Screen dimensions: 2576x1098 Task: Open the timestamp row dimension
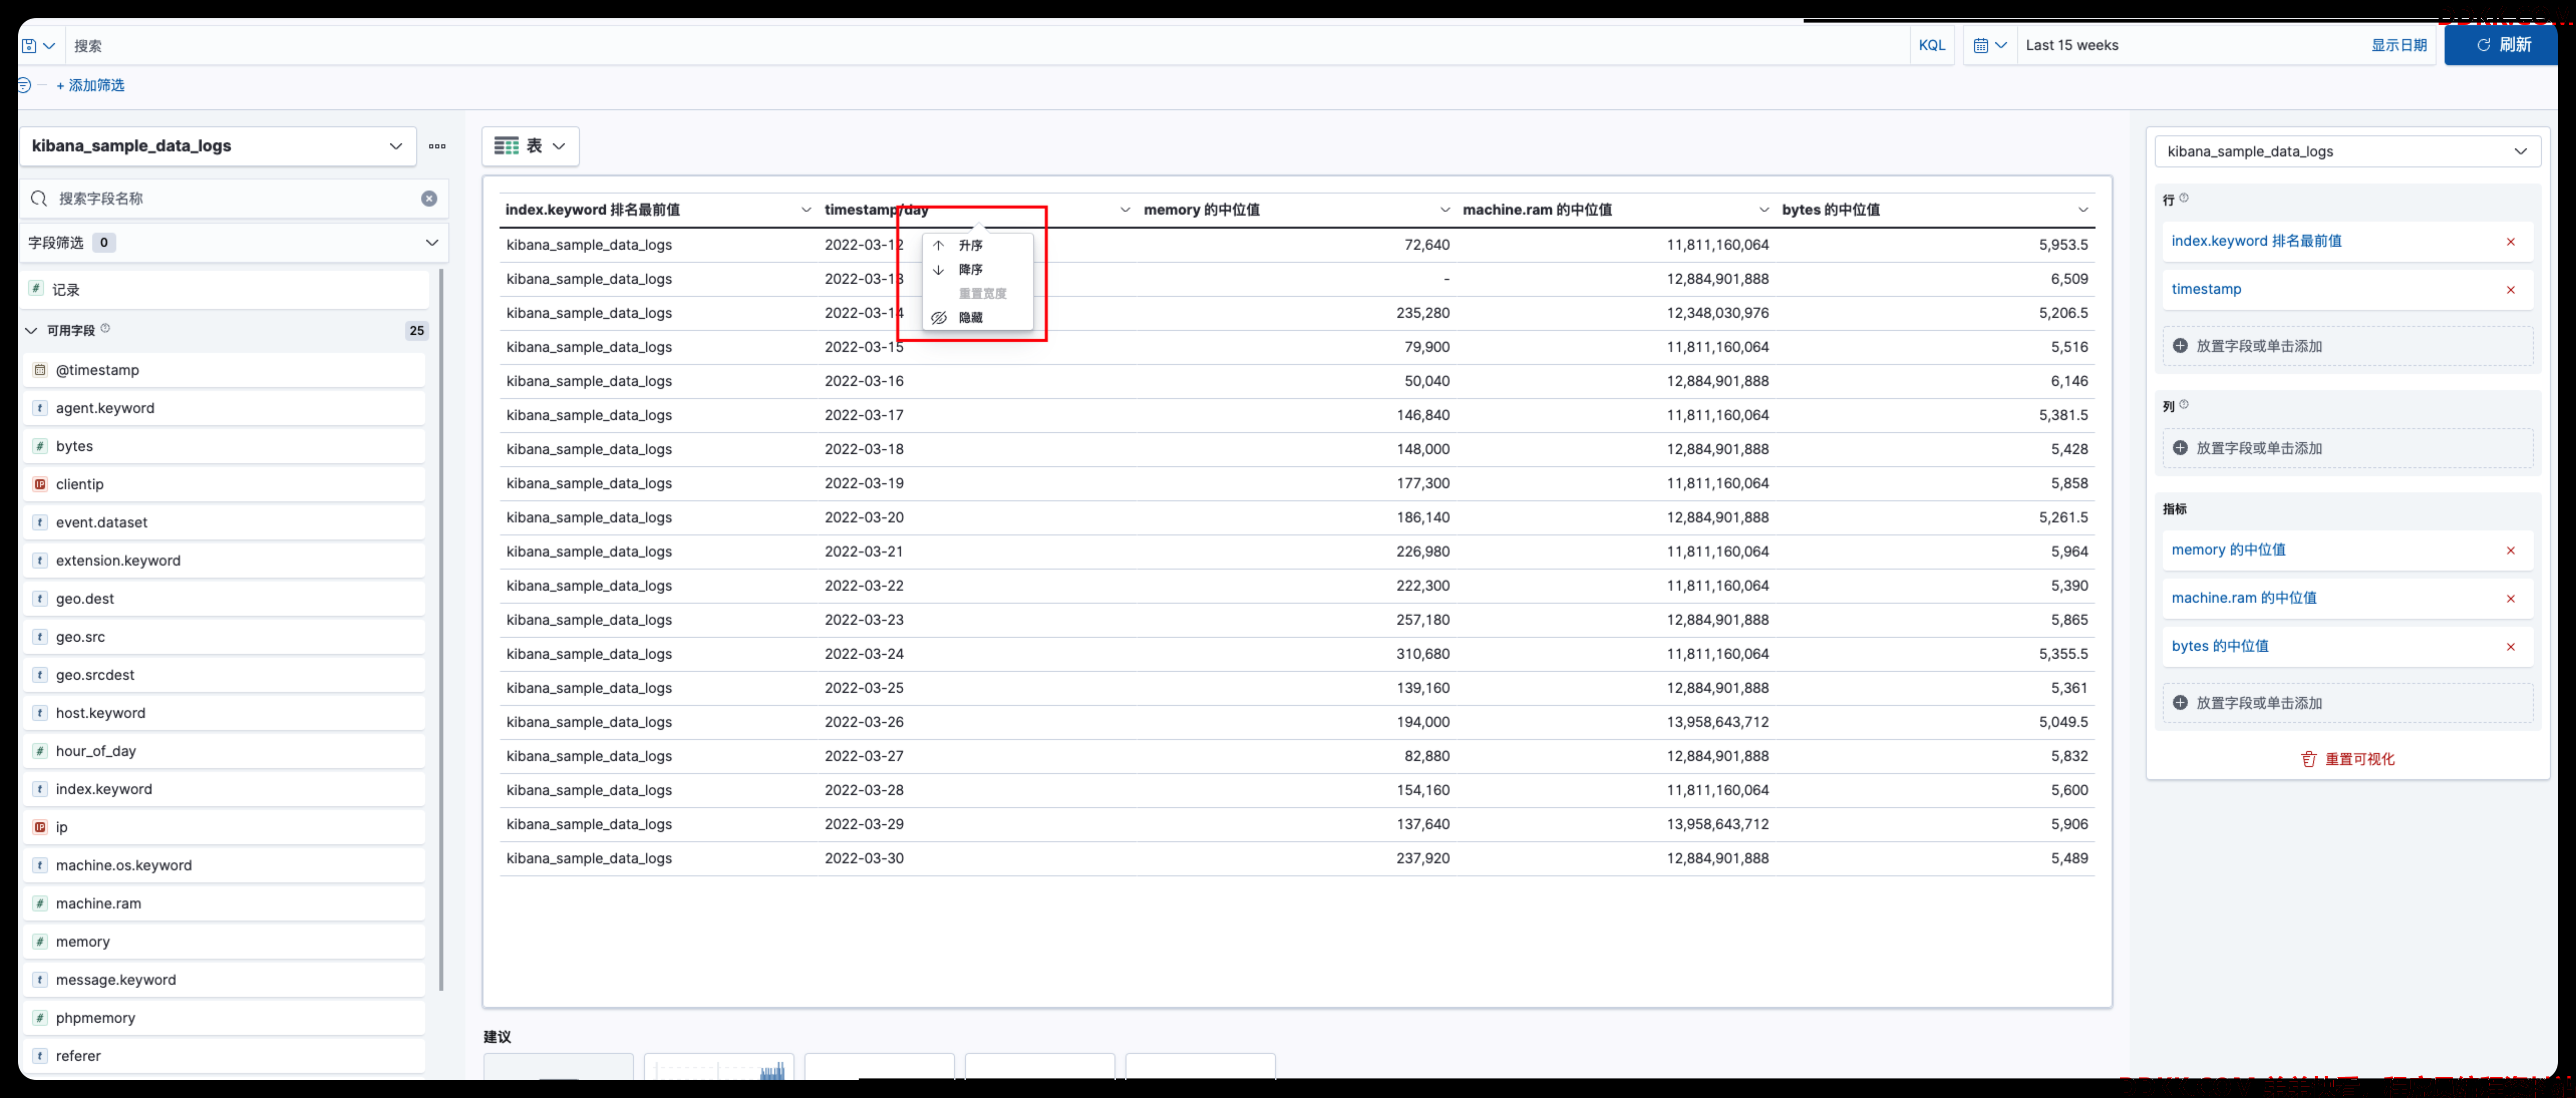(x=2206, y=289)
